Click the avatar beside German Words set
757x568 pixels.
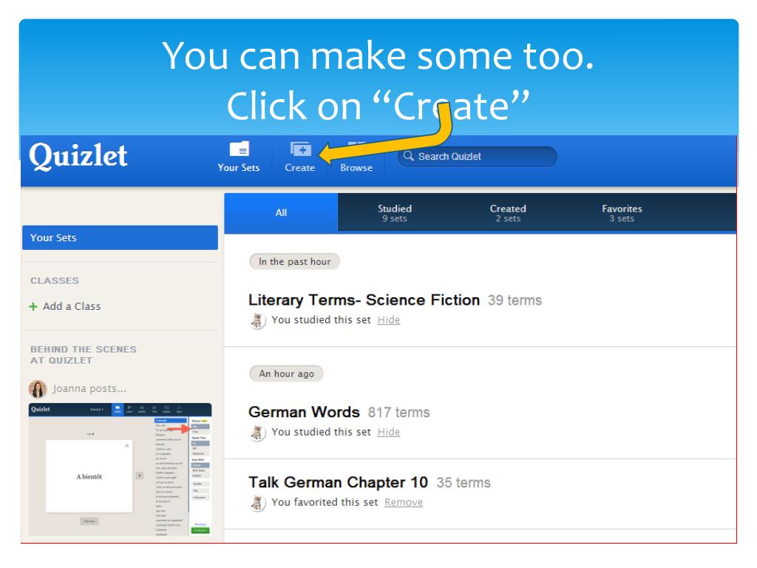click(x=258, y=432)
